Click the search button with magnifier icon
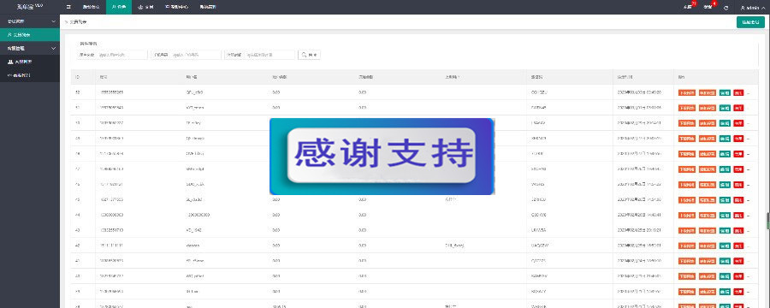The height and width of the screenshot is (308, 770). 310,55
